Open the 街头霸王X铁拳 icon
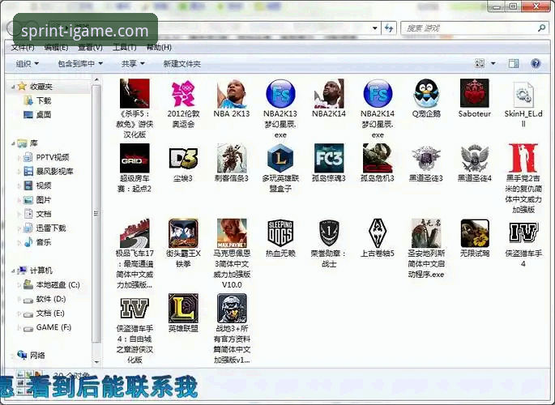555x405 pixels. coord(183,233)
